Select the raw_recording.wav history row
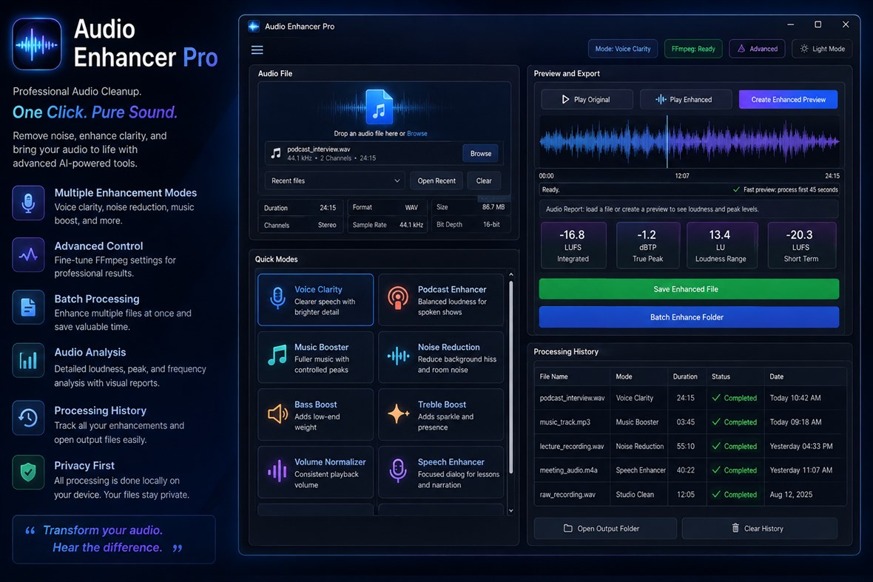 pos(690,495)
